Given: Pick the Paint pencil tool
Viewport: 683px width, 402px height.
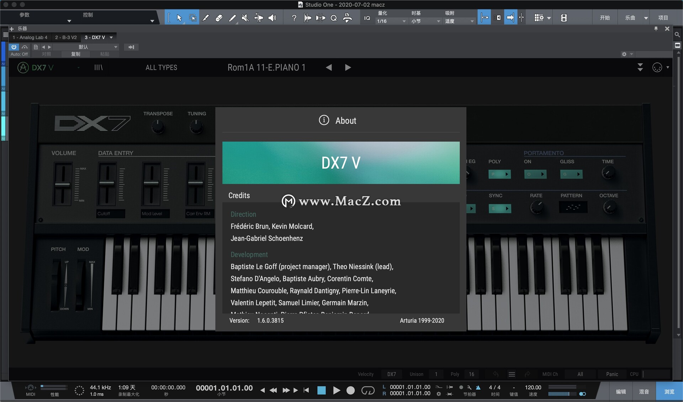Looking at the screenshot, I should [x=232, y=18].
